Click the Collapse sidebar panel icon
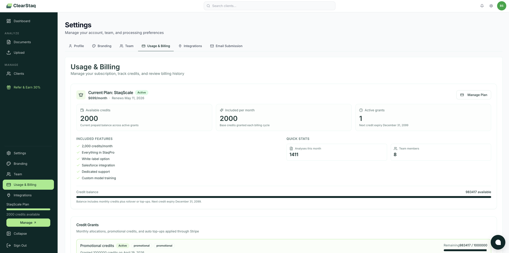 pyautogui.click(x=9, y=234)
